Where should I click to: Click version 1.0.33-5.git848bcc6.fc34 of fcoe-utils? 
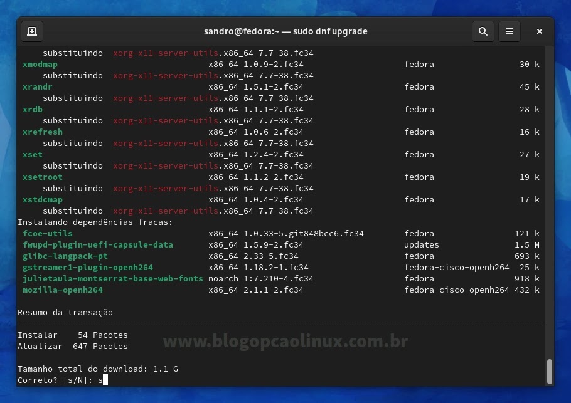304,234
